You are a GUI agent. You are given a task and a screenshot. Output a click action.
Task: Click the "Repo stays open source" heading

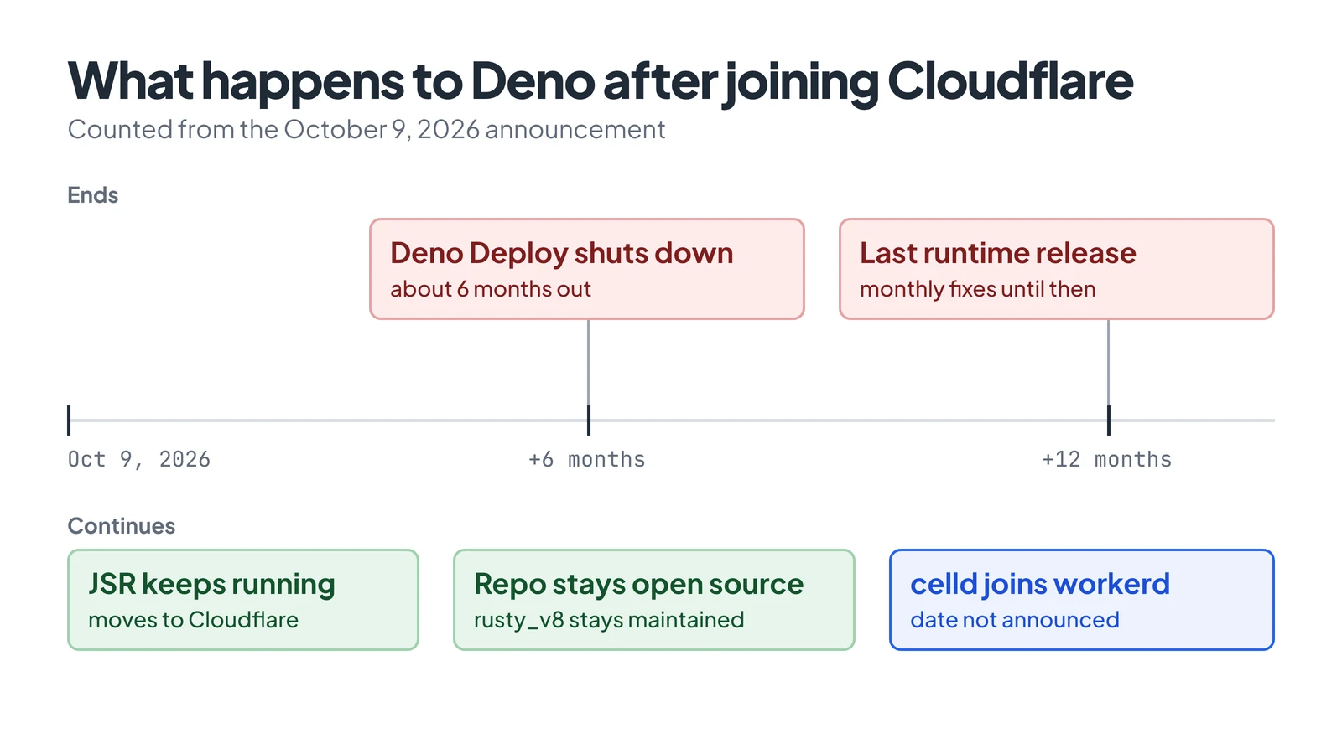coord(639,584)
